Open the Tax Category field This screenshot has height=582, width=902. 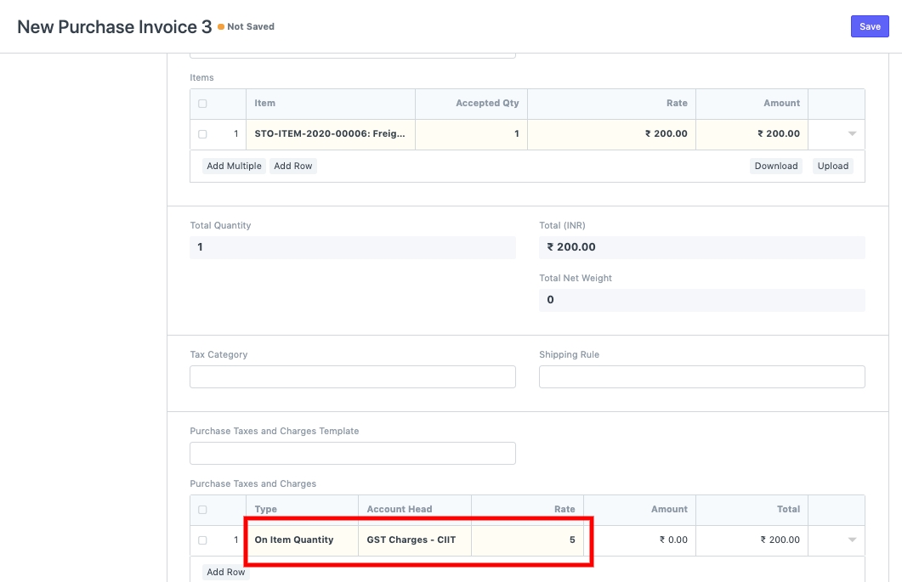click(352, 377)
